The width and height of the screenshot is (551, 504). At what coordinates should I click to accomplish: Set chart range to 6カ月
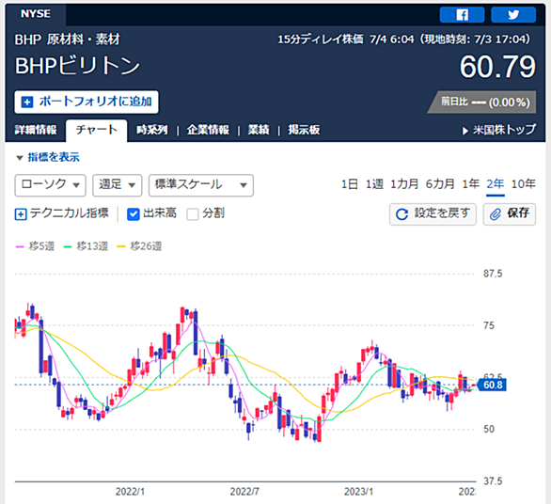click(x=440, y=184)
